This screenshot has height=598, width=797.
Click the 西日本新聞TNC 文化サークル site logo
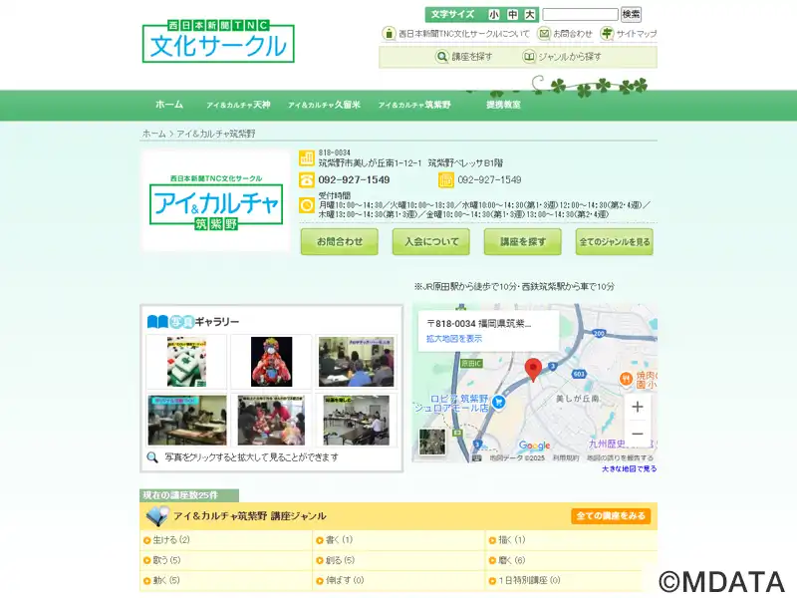(x=218, y=41)
